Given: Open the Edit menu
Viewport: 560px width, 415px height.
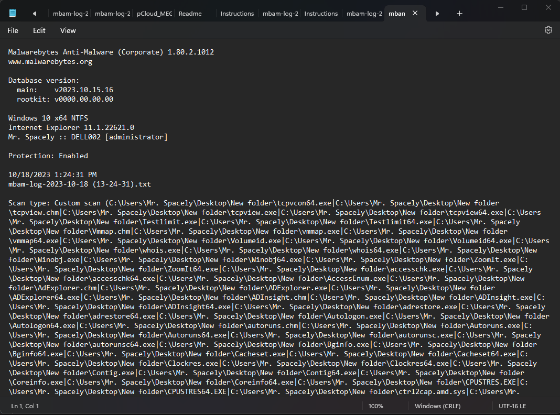Looking at the screenshot, I should (x=39, y=31).
